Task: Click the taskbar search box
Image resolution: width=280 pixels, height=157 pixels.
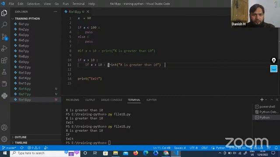Action: (45, 153)
